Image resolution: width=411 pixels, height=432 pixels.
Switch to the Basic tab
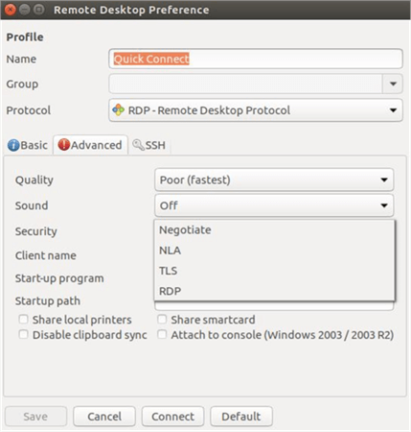coord(28,145)
